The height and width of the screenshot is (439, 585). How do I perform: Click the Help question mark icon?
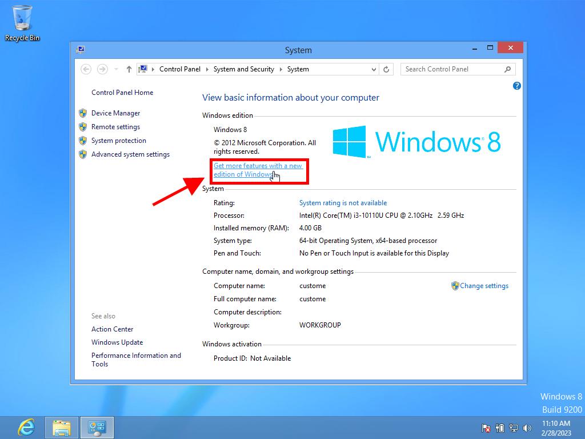coord(516,86)
